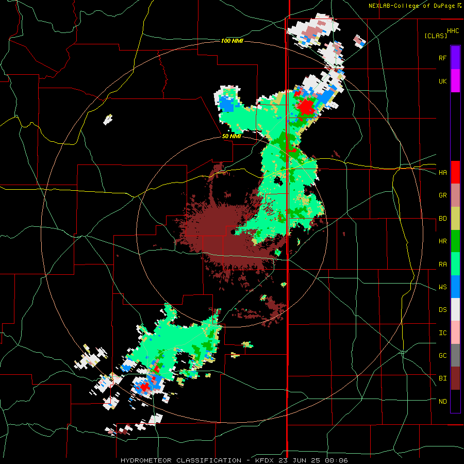The height and width of the screenshot is (464, 464).
Task: Click the GC legend label
Action: [442, 356]
